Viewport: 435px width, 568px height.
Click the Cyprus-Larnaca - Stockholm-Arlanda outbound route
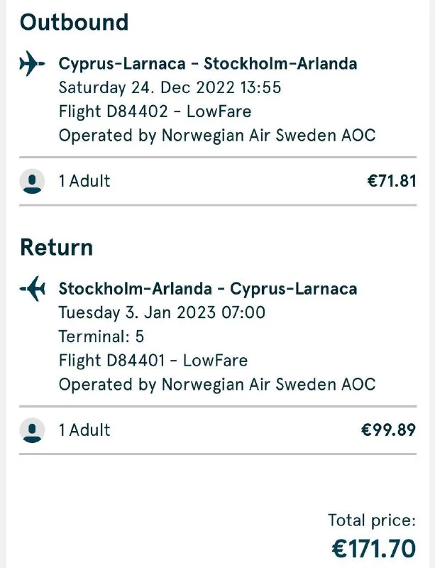pyautogui.click(x=207, y=64)
